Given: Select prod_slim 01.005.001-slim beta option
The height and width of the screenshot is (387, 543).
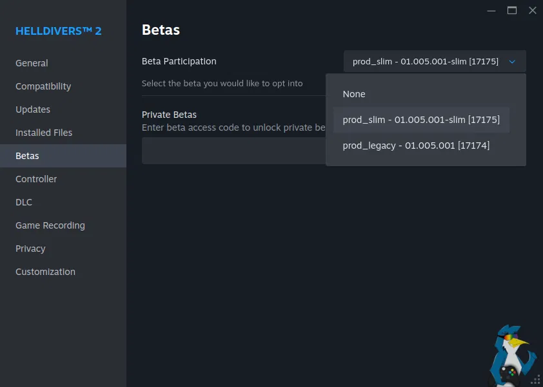Looking at the screenshot, I should pos(421,120).
